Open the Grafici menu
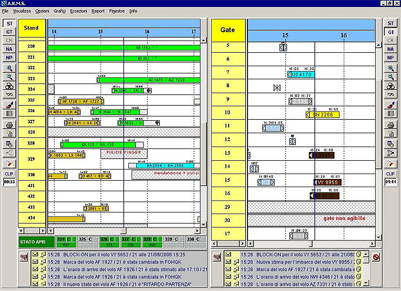 point(59,11)
